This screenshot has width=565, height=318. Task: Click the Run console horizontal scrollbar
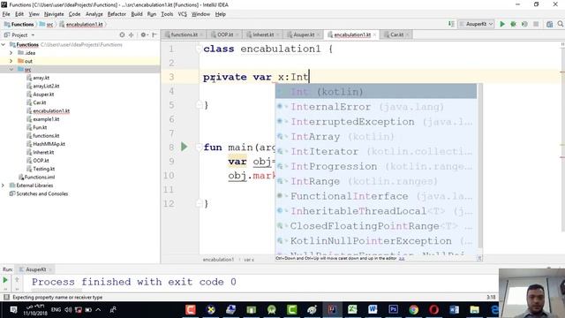coord(56,290)
